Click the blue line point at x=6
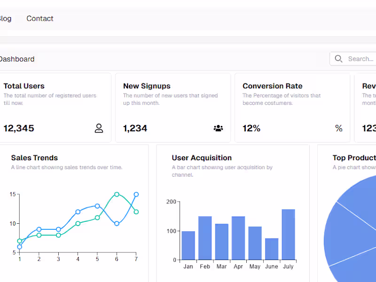Viewport: 376px width, 282px height. point(117,224)
